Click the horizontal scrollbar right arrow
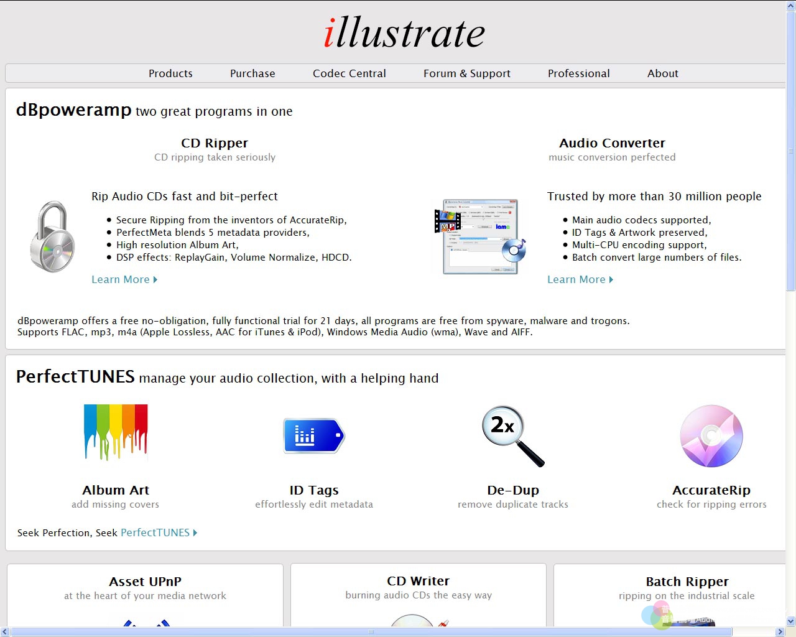The width and height of the screenshot is (796, 637). [x=780, y=632]
